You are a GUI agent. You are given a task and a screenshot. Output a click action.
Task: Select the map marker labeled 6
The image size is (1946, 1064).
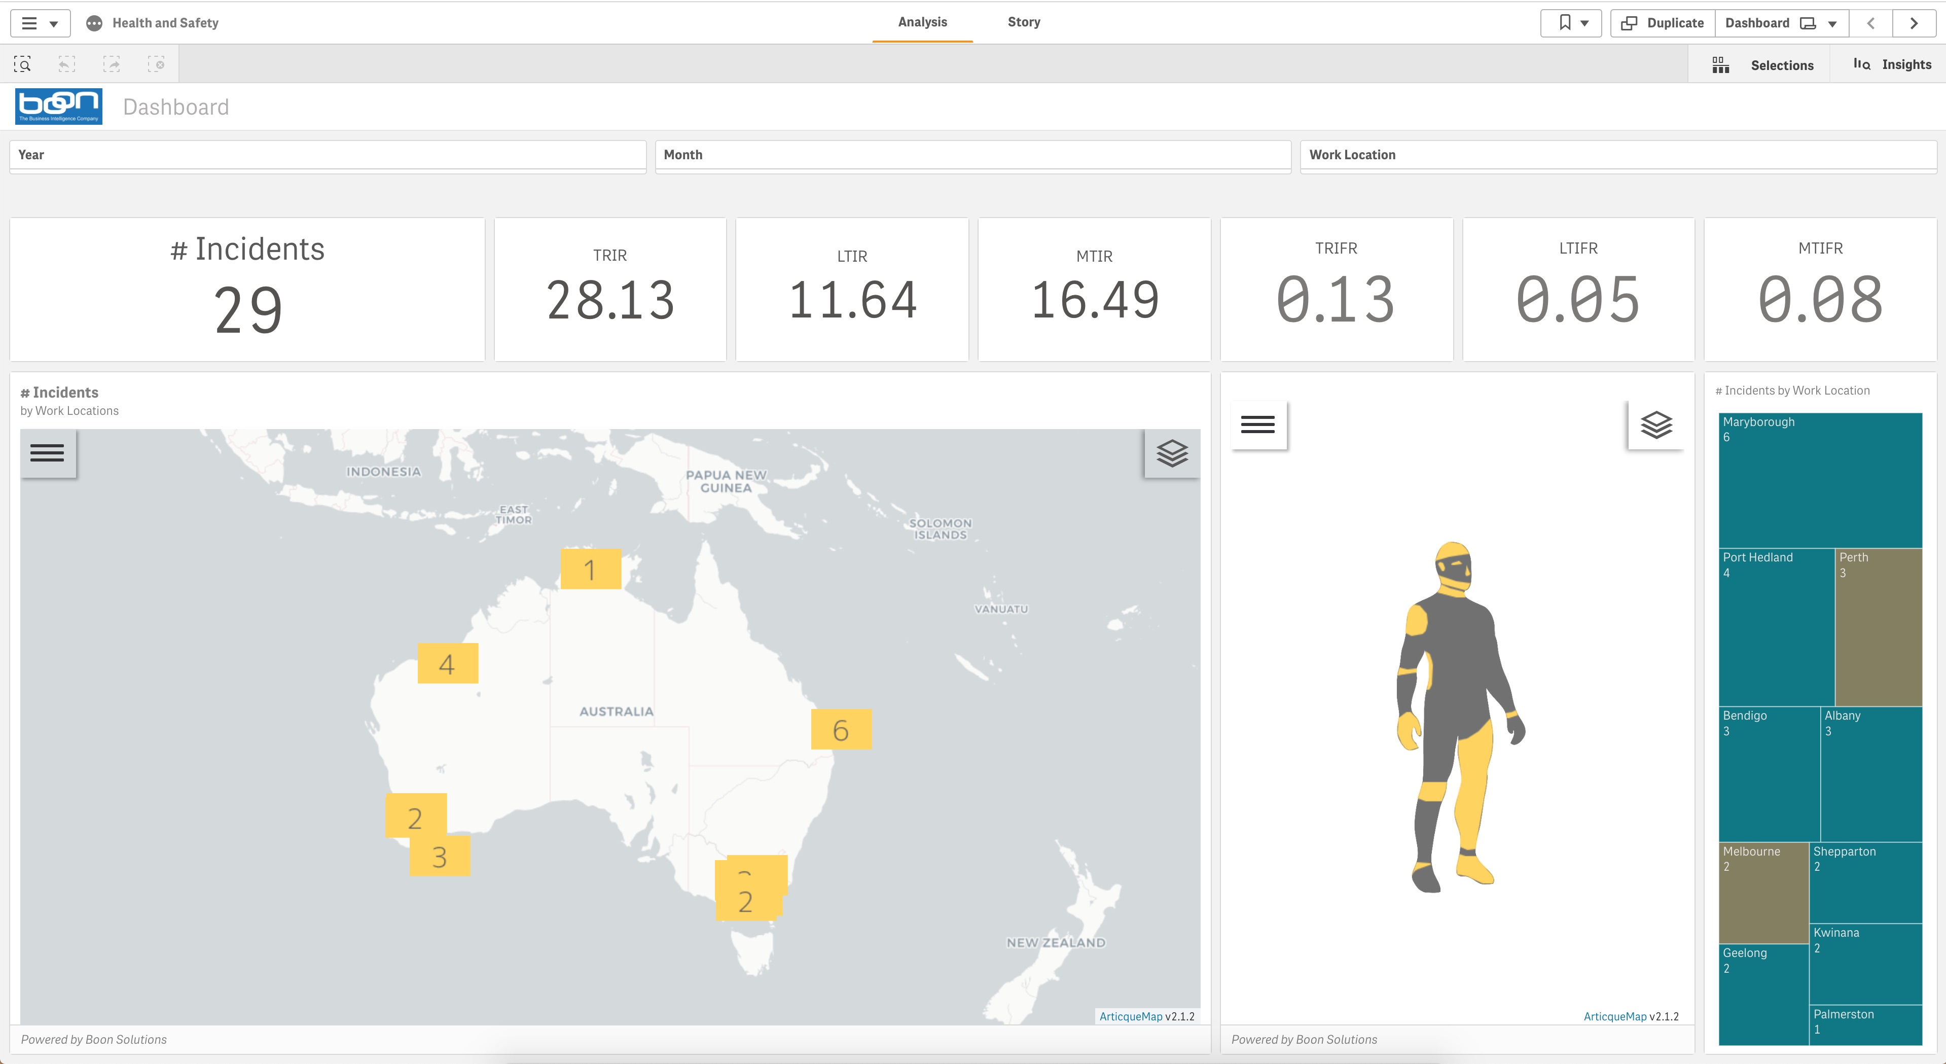coord(842,729)
